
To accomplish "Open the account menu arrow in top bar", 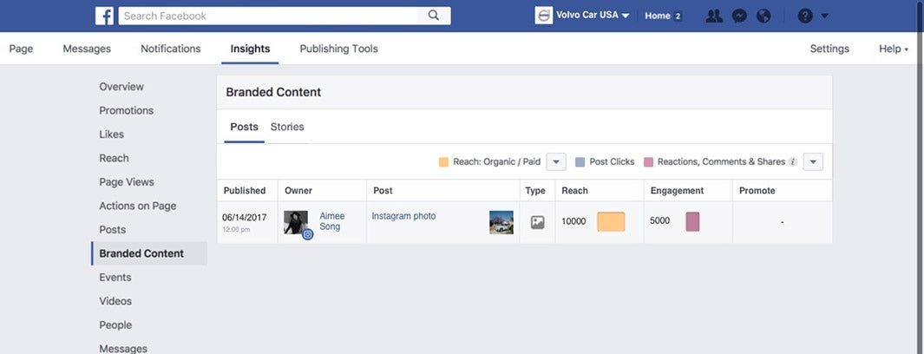I will tap(825, 16).
